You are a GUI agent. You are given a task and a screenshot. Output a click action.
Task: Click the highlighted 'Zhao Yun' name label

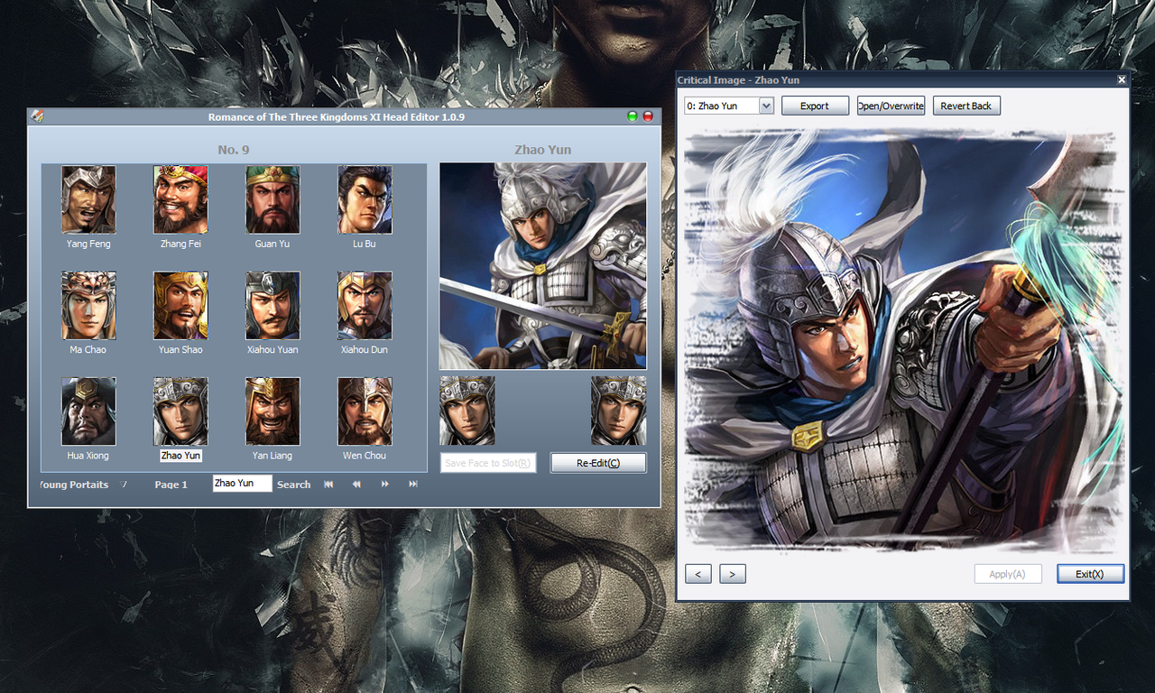pos(180,456)
